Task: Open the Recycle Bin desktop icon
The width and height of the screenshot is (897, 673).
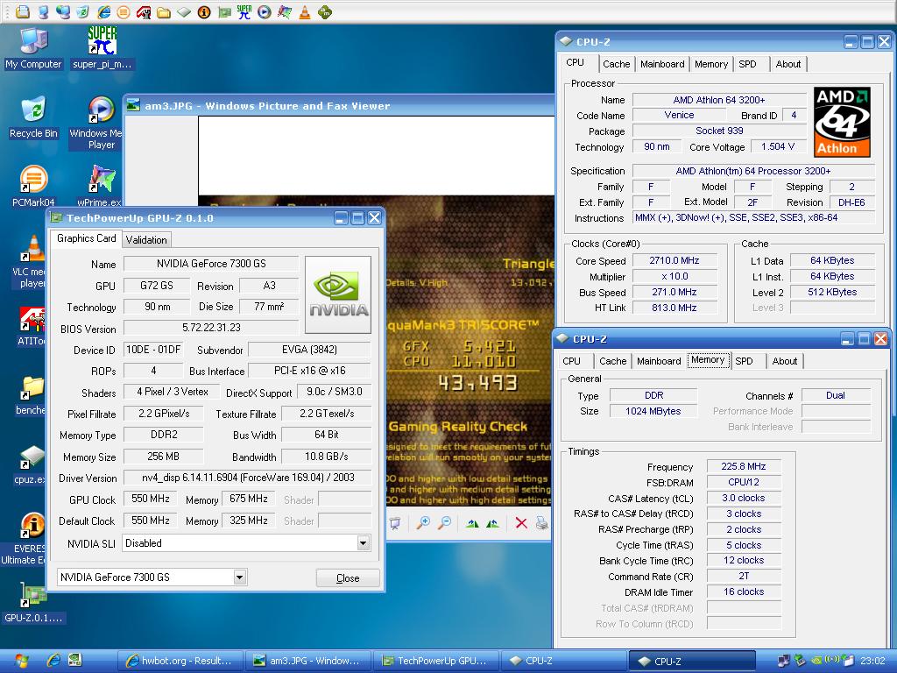Action: coord(33,118)
